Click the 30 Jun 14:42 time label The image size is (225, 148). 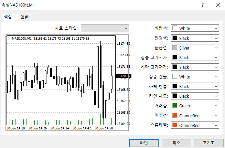click(x=82, y=128)
